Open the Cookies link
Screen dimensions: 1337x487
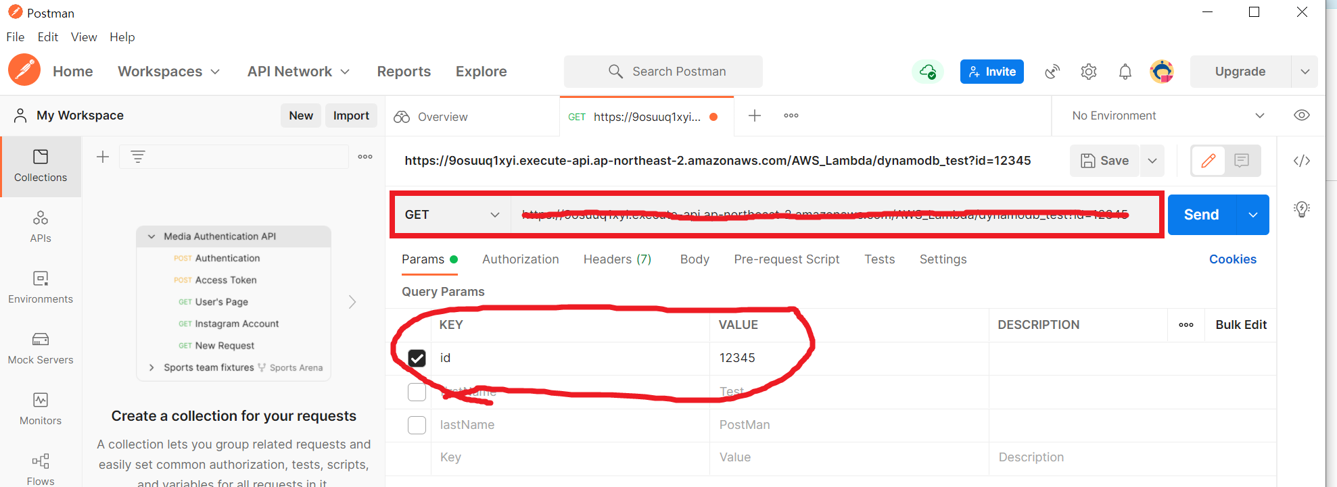pyautogui.click(x=1233, y=259)
